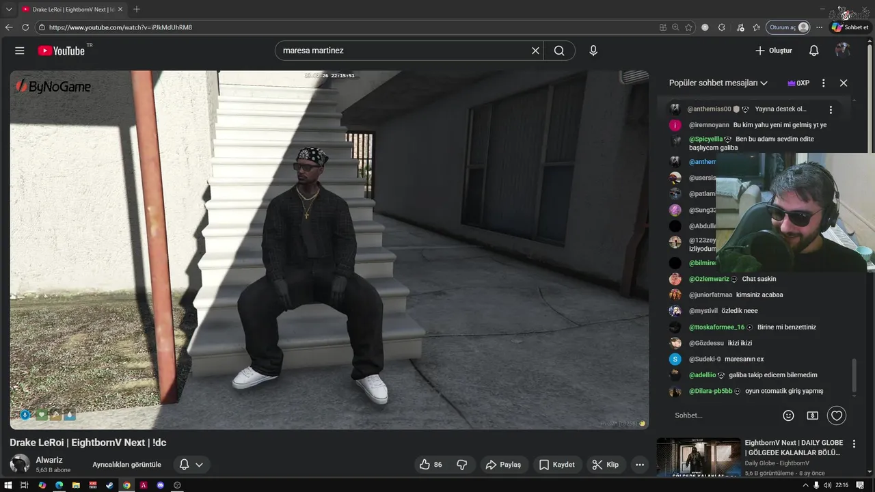Open XP points badge in chat
This screenshot has height=492, width=875.
pyautogui.click(x=798, y=83)
